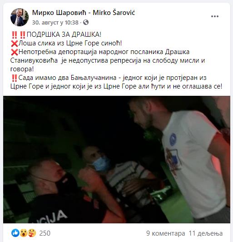Open Mirko Šarović's round profile picture
This screenshot has height=242, width=233.
20,17
